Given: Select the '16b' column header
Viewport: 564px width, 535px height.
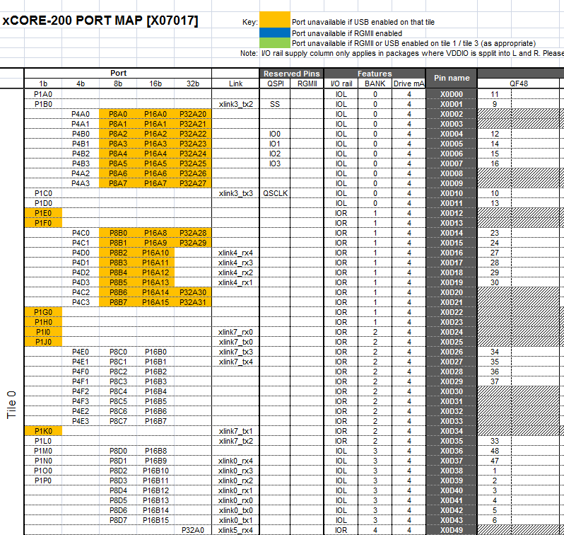Looking at the screenshot, I should [x=155, y=84].
